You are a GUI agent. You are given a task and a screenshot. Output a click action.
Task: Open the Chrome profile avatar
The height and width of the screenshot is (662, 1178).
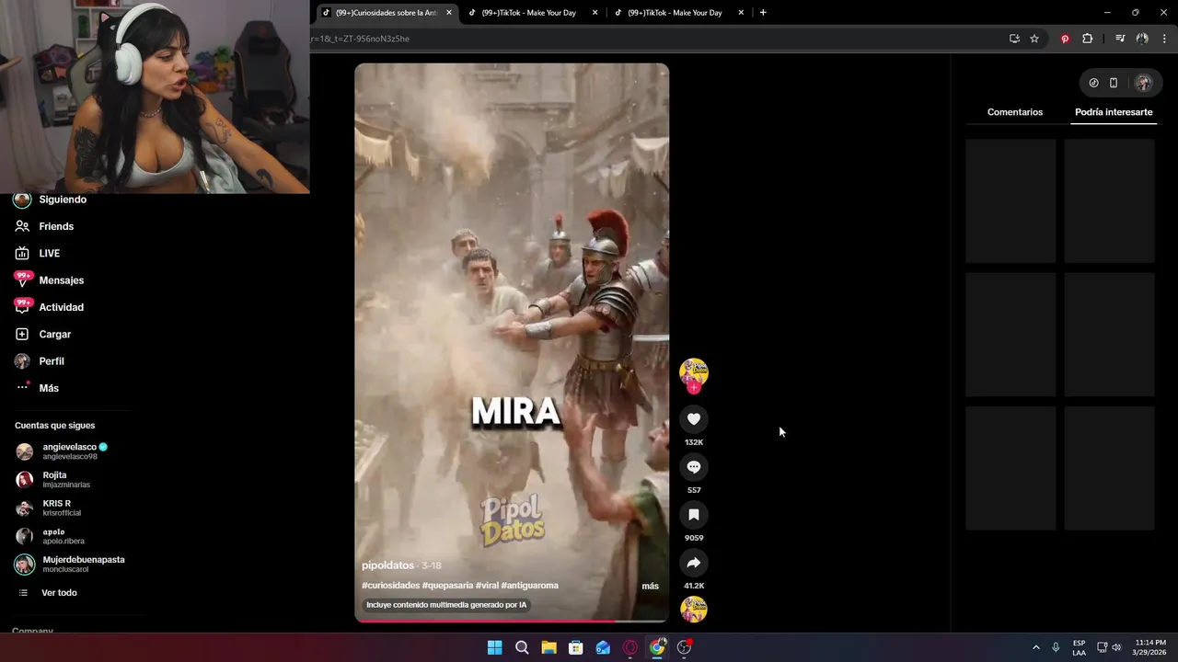[1142, 39]
